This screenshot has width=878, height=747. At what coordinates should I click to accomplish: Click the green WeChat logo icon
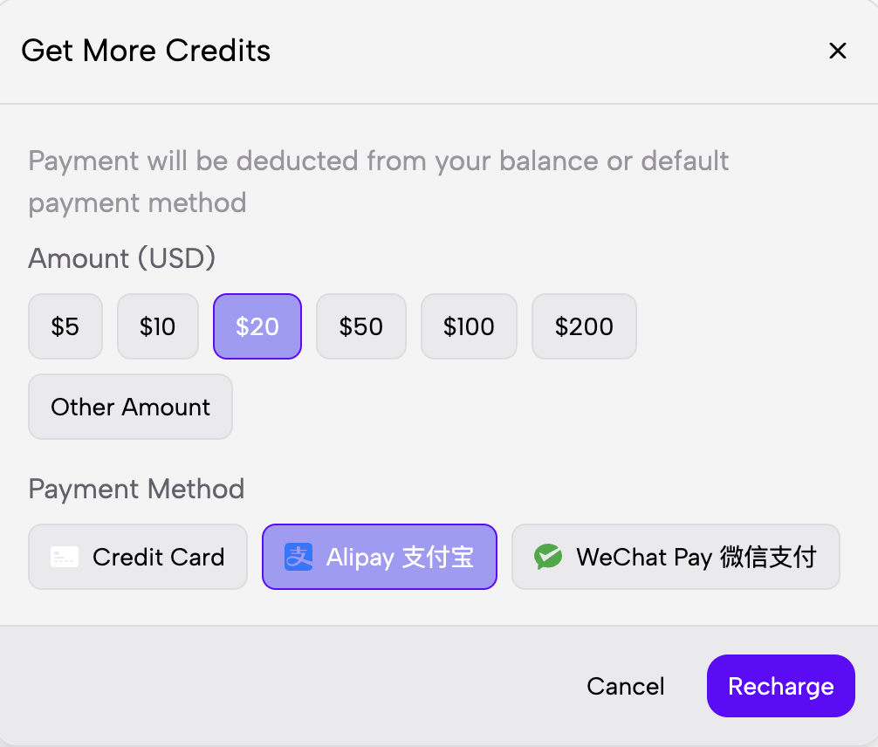point(548,557)
